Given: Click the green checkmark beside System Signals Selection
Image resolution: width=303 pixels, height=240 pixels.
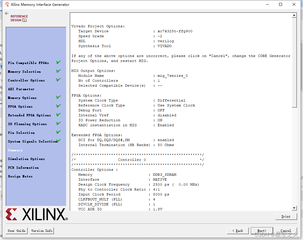Looking at the screenshot, I should point(59,141).
